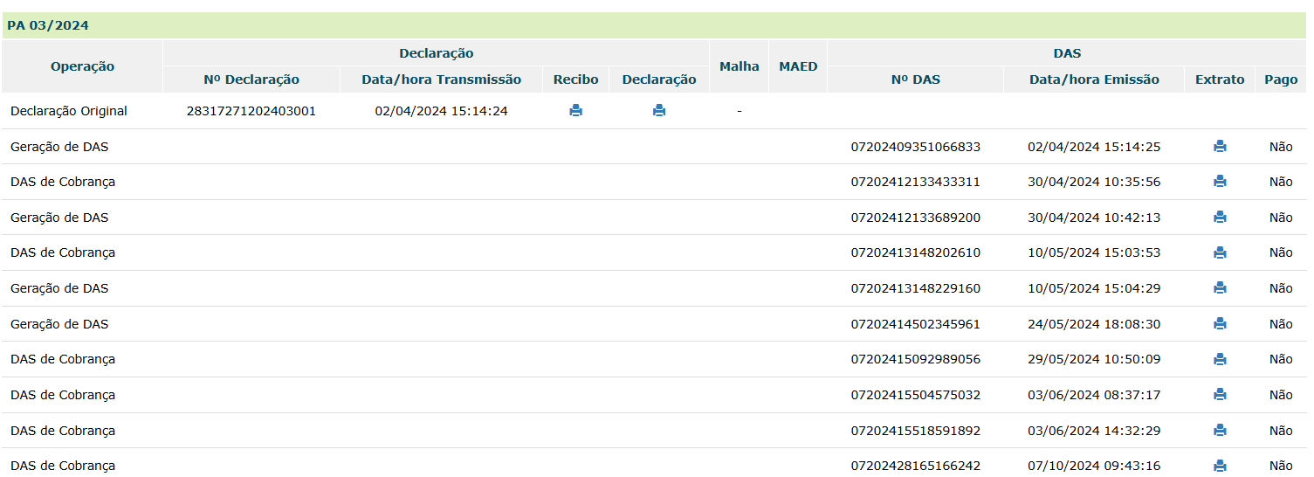Image resolution: width=1314 pixels, height=477 pixels.
Task: Open Extrato for DAS 07202415092989056
Action: tap(1220, 359)
